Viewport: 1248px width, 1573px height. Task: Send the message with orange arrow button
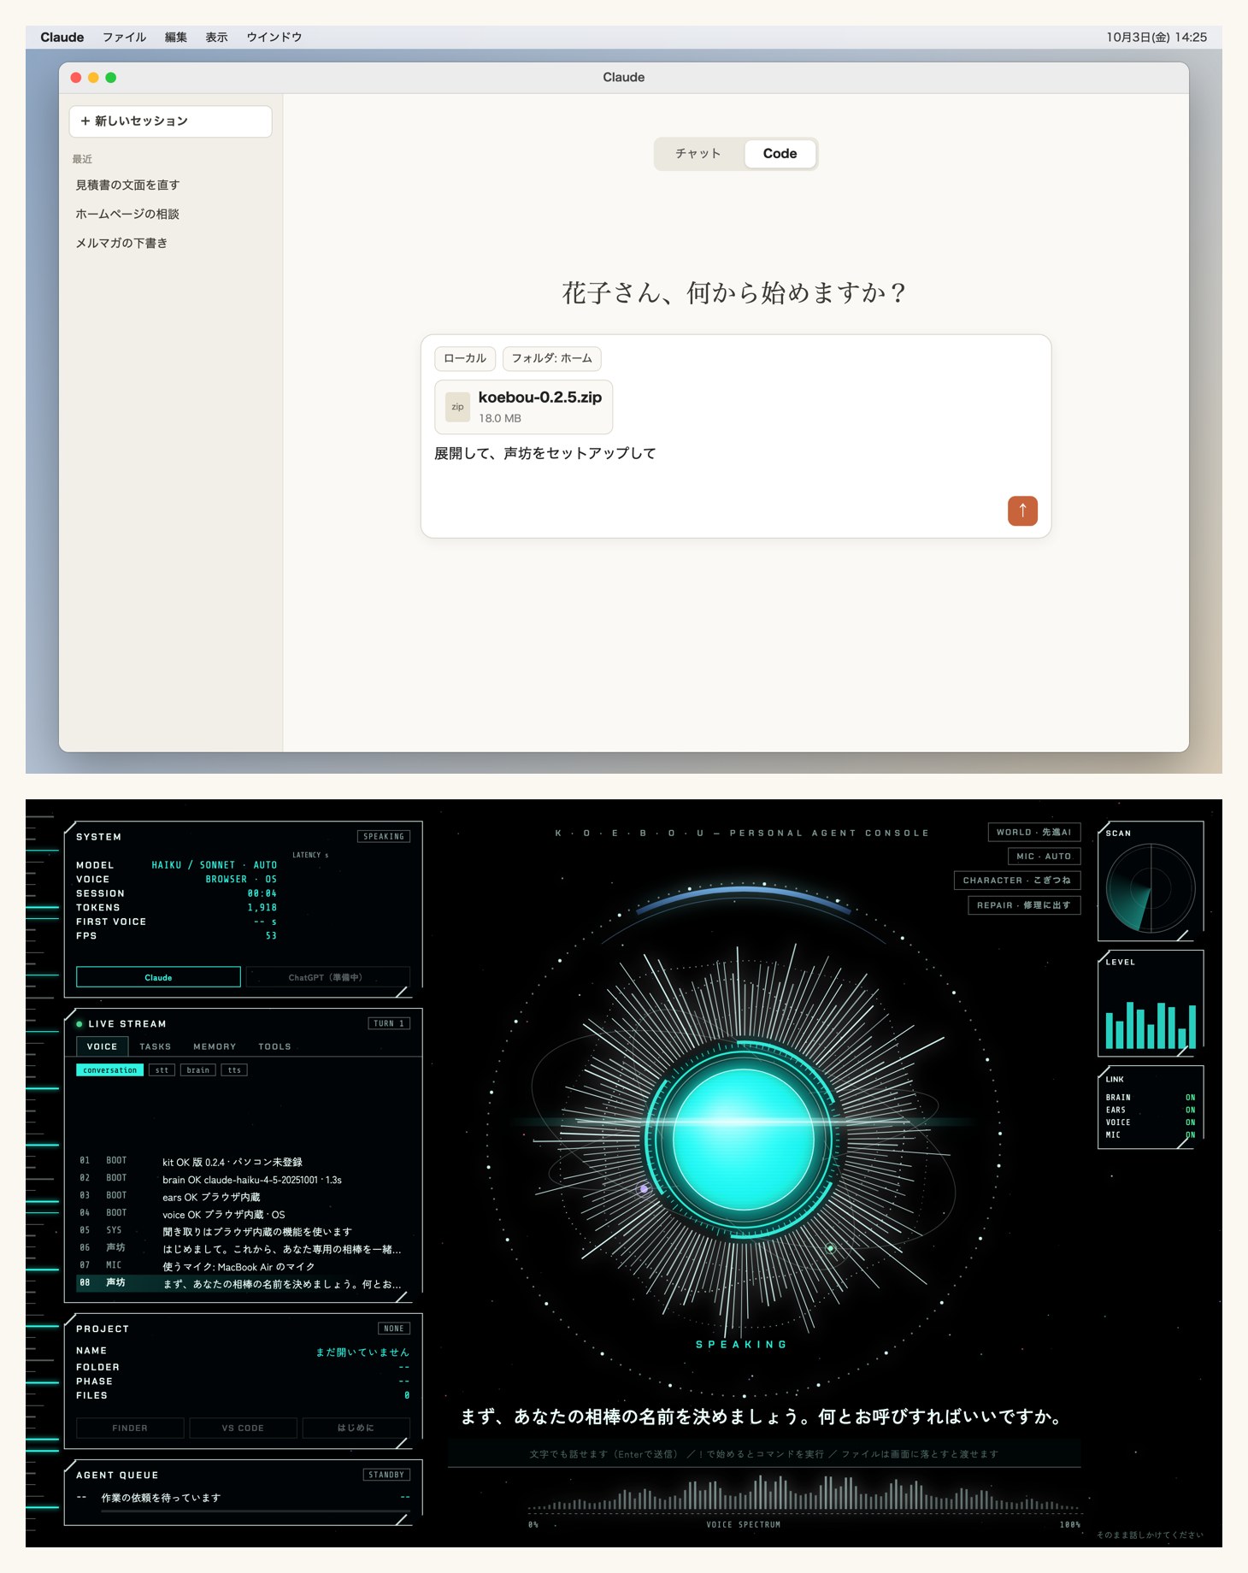(1022, 510)
